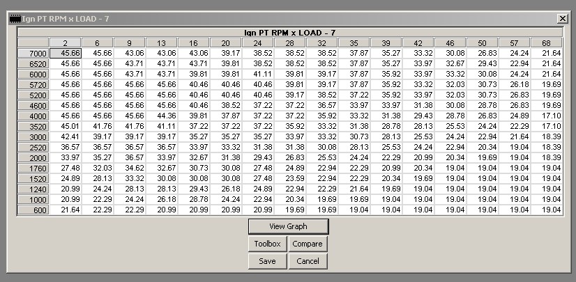Select the load column header 13
The width and height of the screenshot is (576, 282).
pos(161,43)
